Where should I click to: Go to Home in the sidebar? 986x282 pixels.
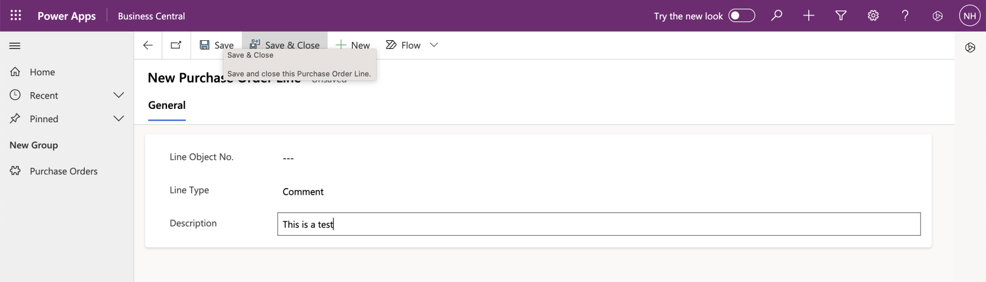click(x=42, y=72)
